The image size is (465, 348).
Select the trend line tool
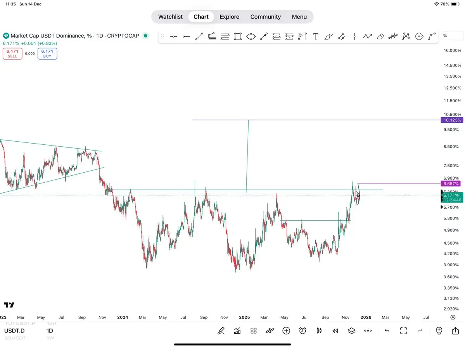click(x=199, y=36)
